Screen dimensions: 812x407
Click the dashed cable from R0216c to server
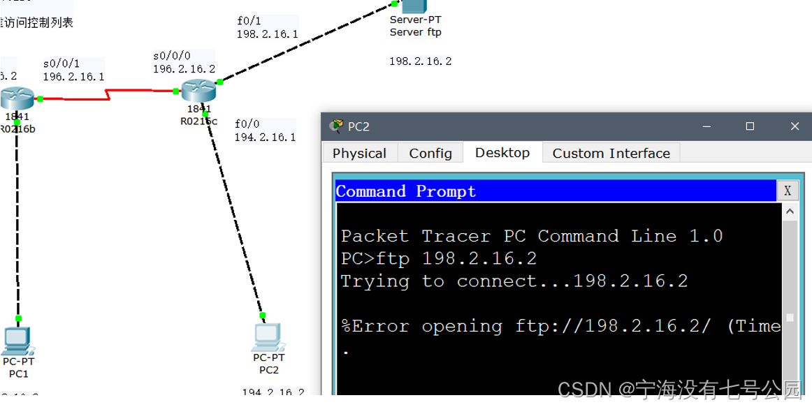pyautogui.click(x=307, y=43)
